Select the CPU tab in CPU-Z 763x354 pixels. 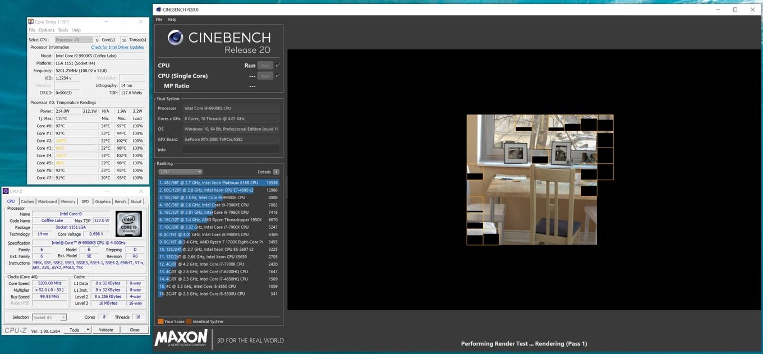[x=11, y=201]
